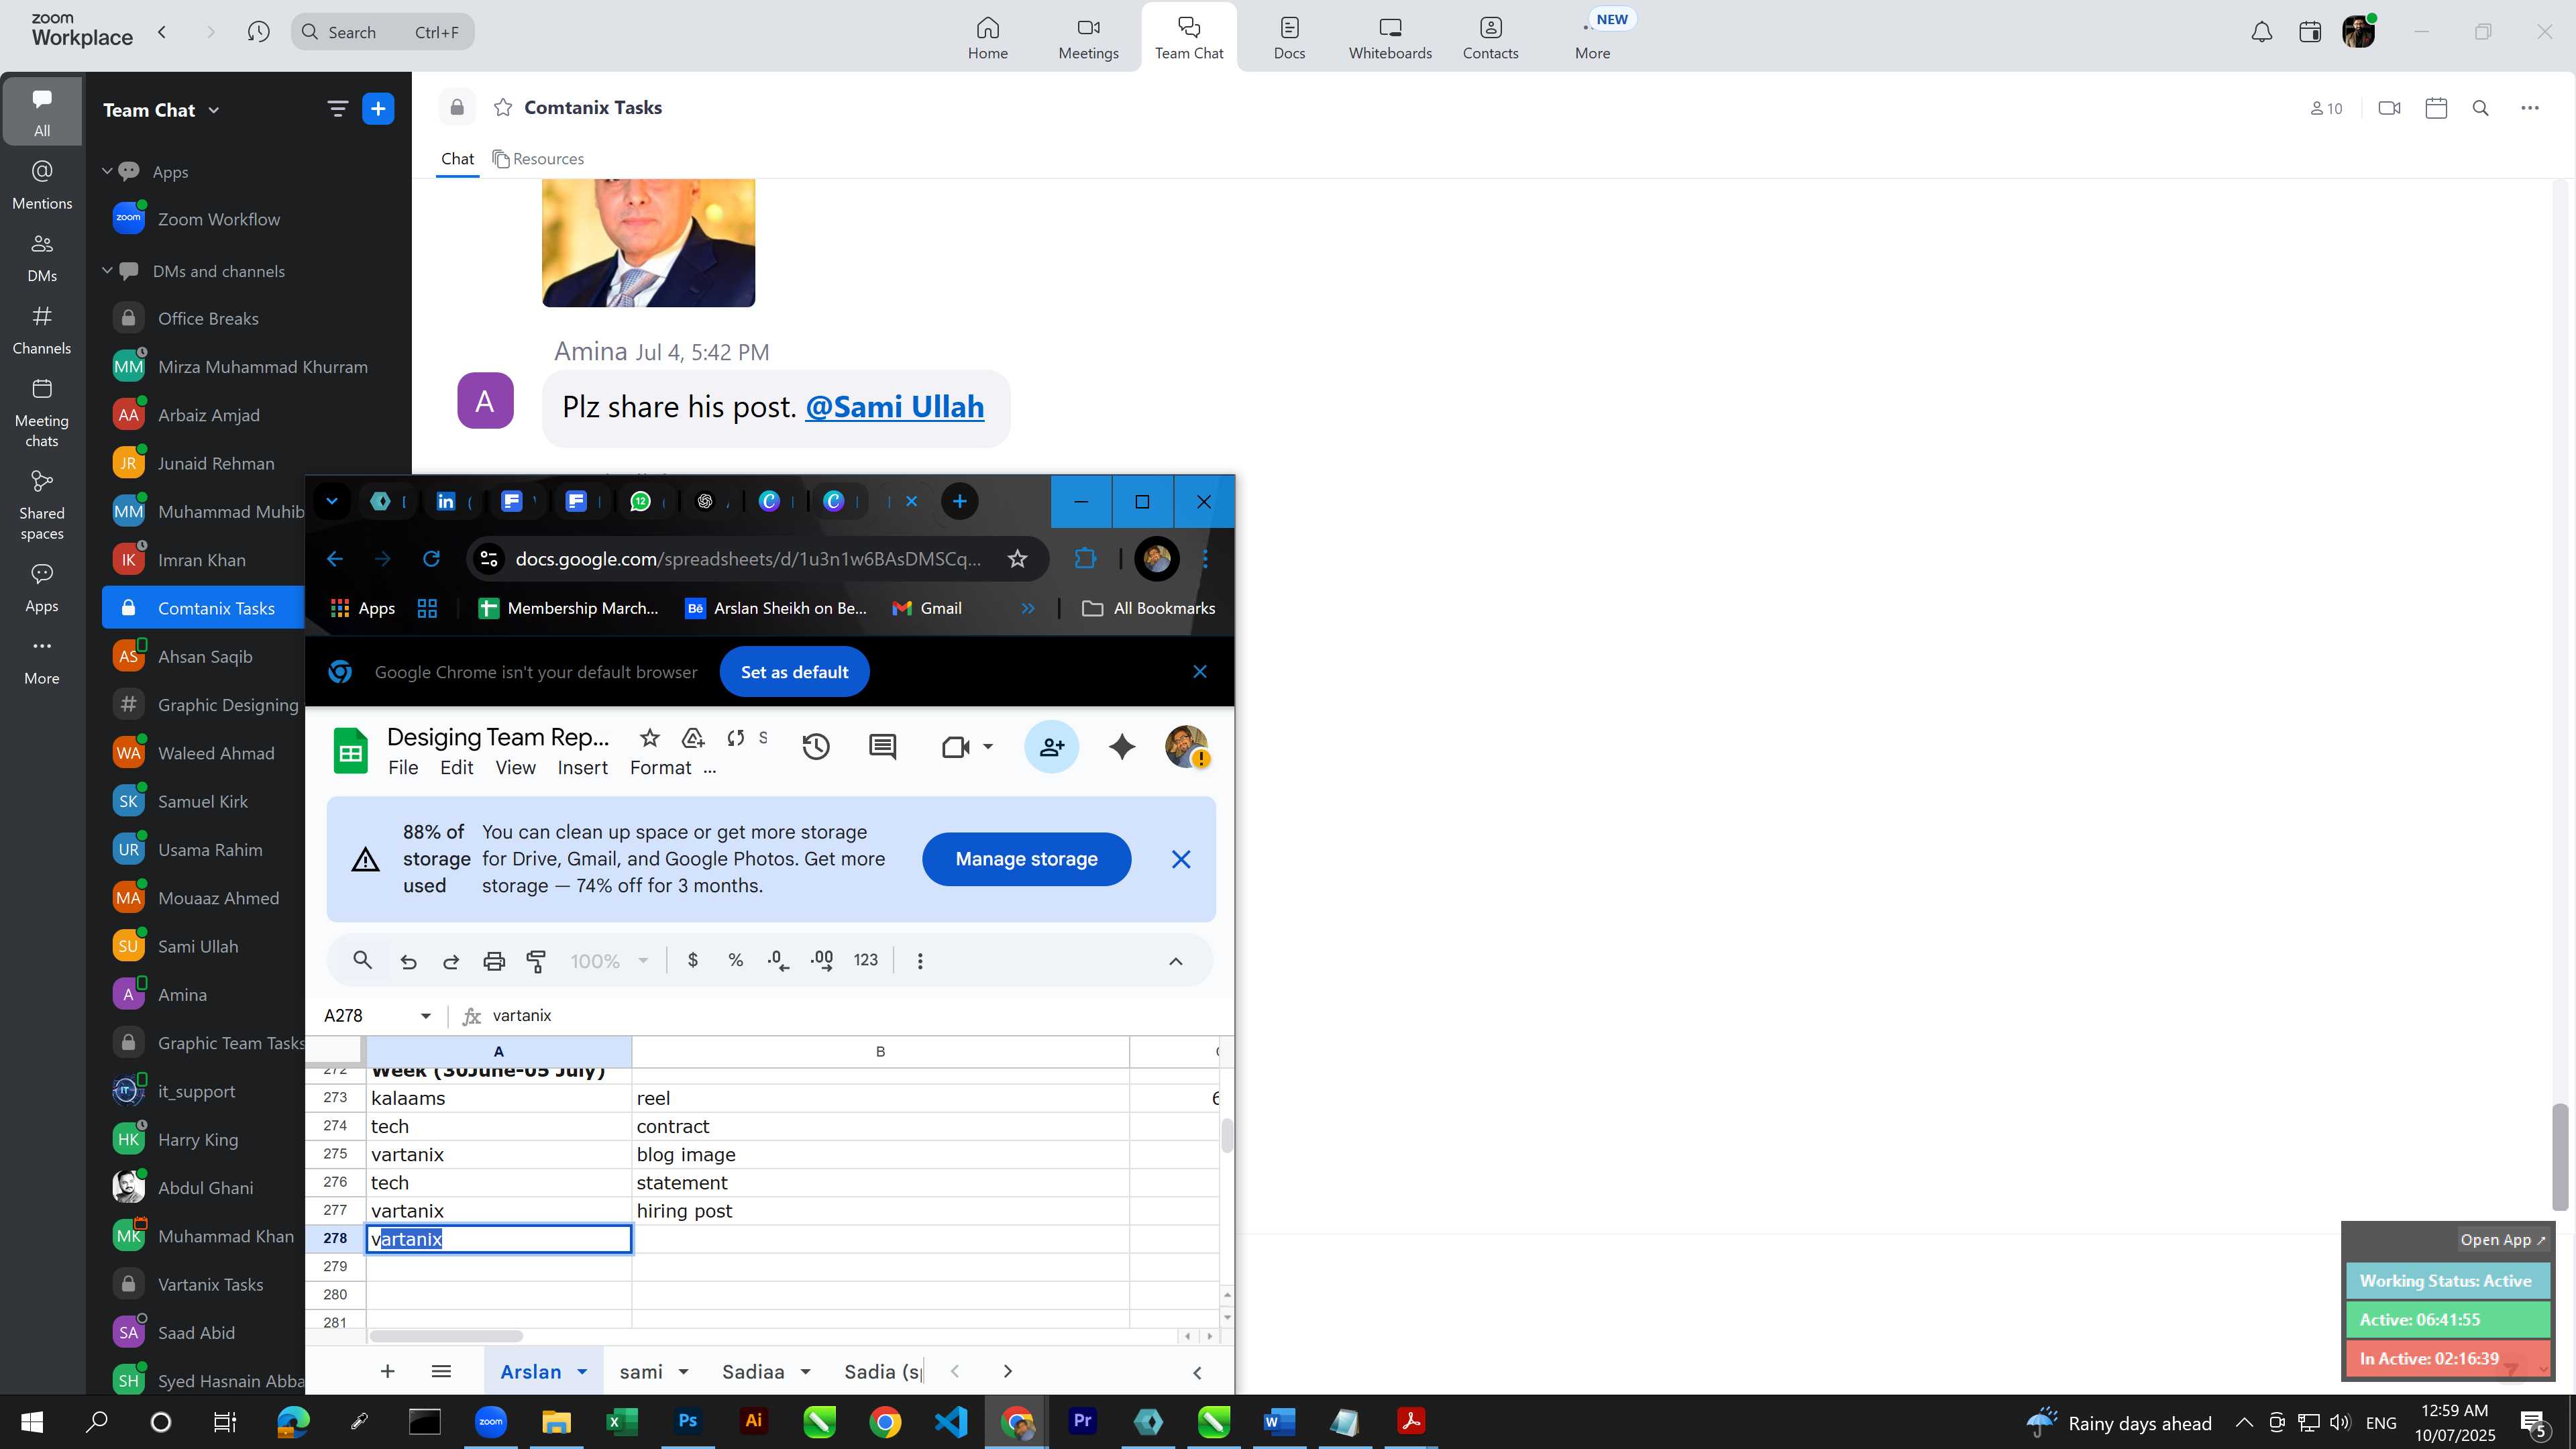Select the paint format tool in Sheets
The height and width of the screenshot is (1449, 2576).
[536, 961]
